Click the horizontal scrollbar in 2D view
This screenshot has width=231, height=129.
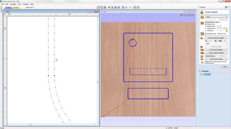tap(52, 125)
